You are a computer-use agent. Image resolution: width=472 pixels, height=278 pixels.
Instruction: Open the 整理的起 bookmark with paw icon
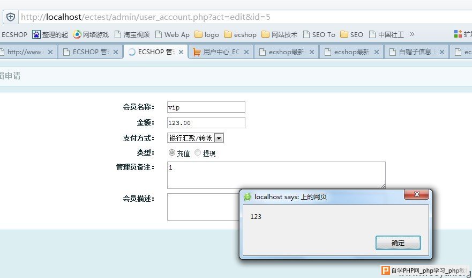click(50, 35)
